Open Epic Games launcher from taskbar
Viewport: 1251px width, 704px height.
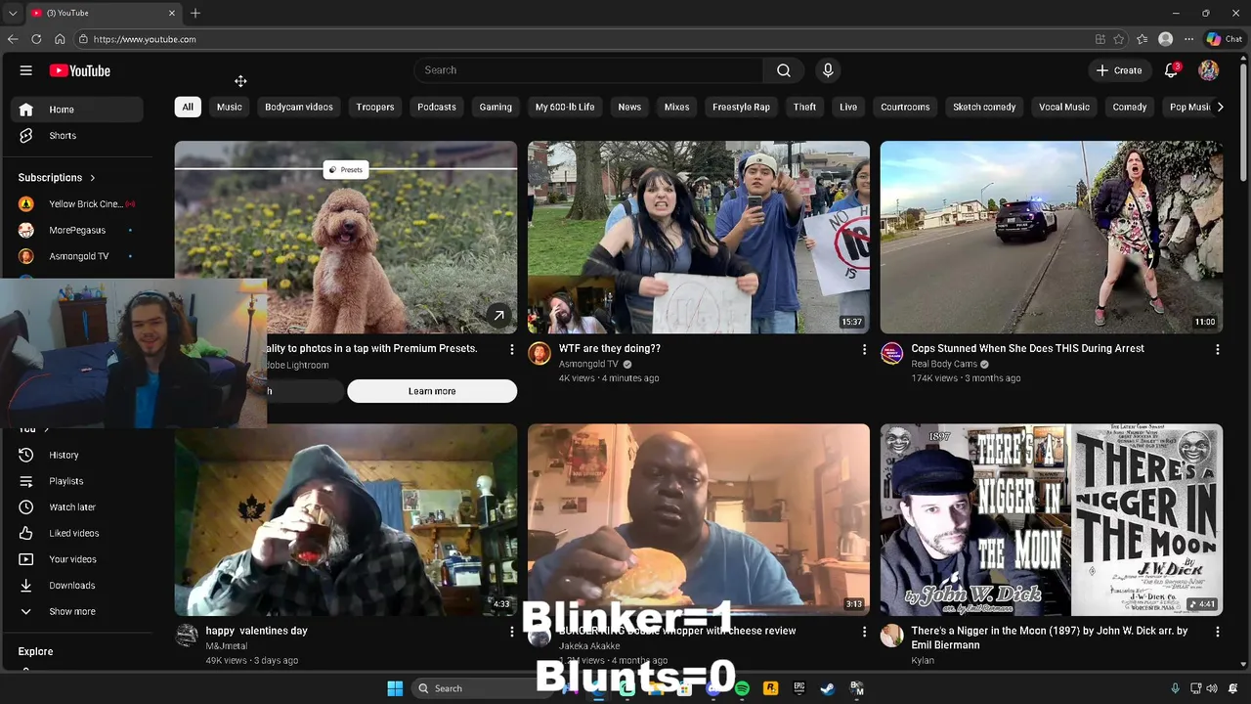798,688
